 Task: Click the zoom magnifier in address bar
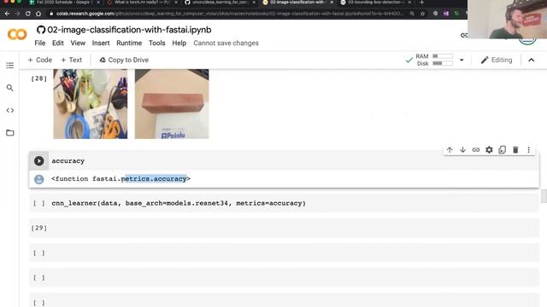[412, 14]
